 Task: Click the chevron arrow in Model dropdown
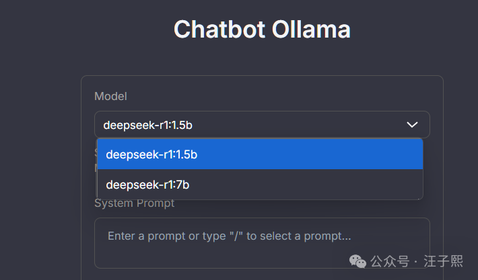point(413,125)
